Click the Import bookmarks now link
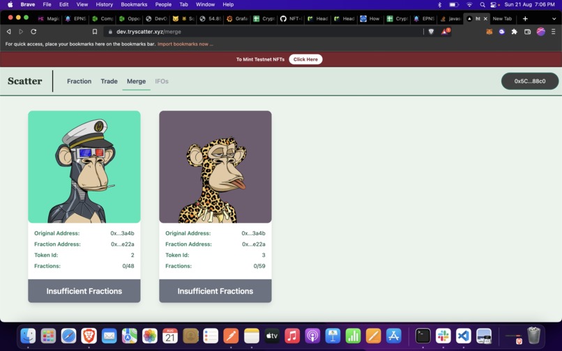 coord(185,44)
